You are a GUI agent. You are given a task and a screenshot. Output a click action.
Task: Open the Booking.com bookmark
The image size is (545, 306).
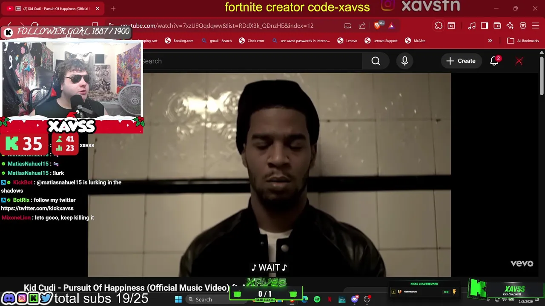179,41
